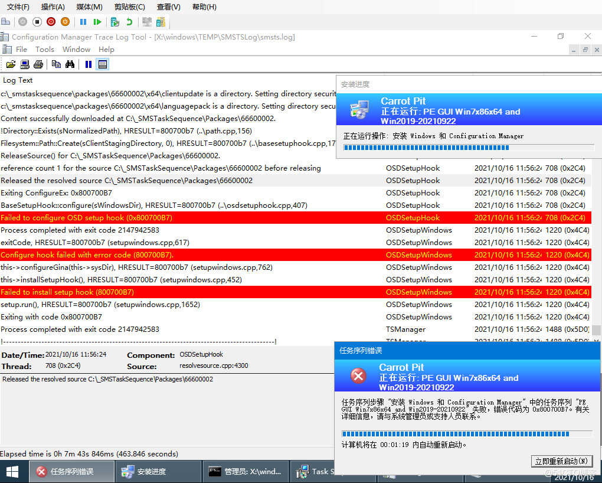Select the row 'Released the resolved source C:\_SMSTaskSequence\Packages\66600002'

coord(295,181)
